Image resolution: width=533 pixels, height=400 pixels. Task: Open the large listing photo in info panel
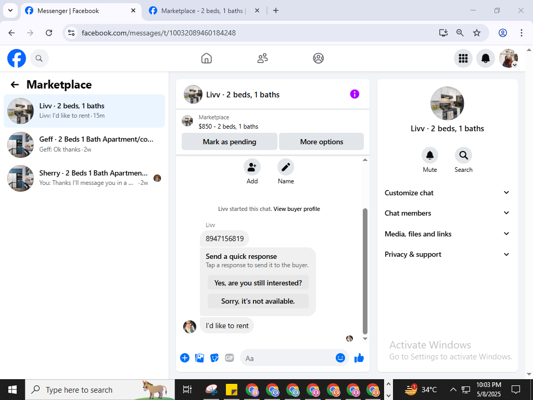pos(447,103)
